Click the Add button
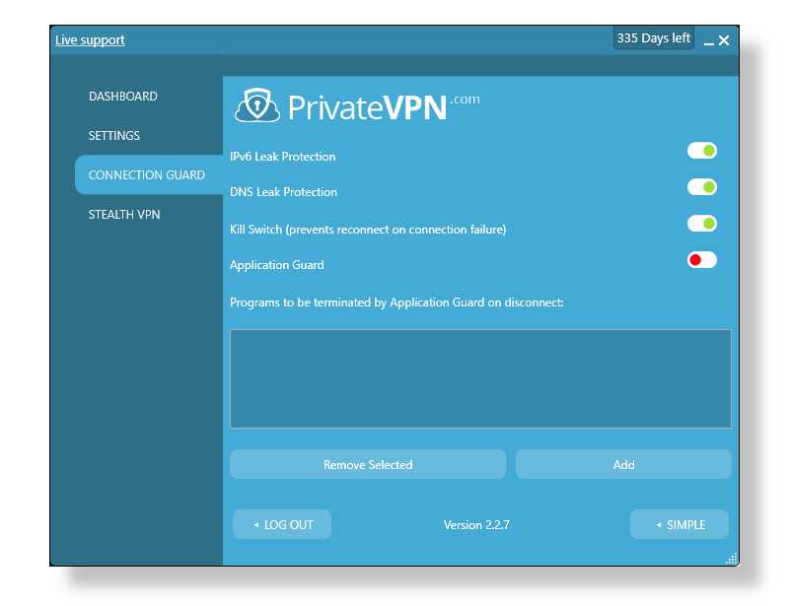Viewport: 789px width, 606px height. click(623, 464)
